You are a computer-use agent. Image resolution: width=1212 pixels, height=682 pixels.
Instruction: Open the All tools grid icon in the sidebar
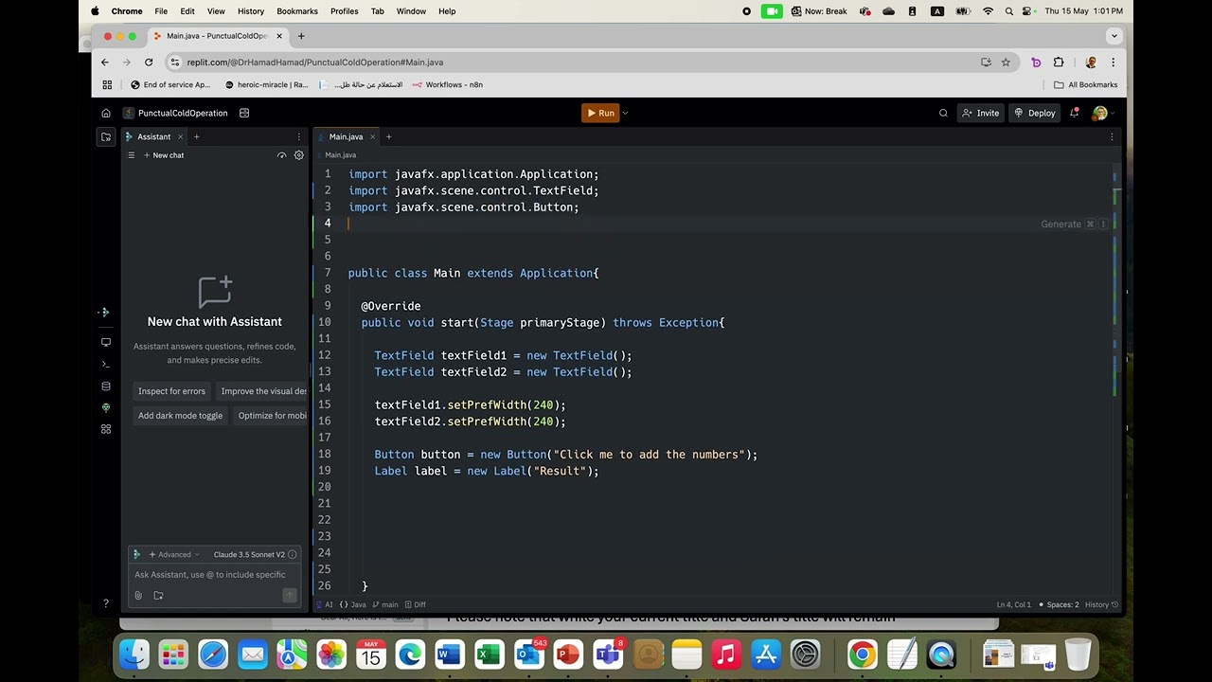coord(106,429)
